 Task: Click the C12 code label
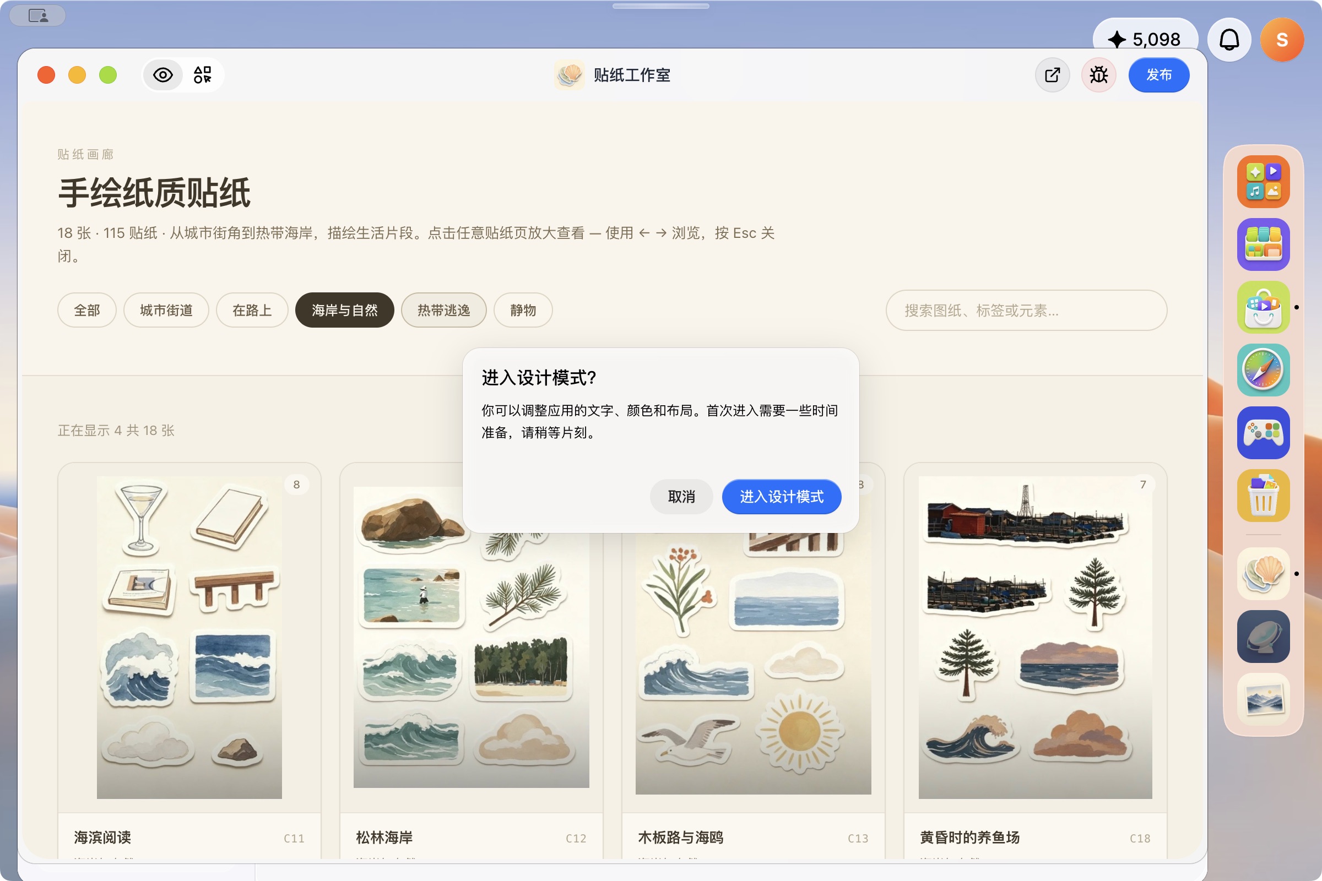[x=576, y=838]
